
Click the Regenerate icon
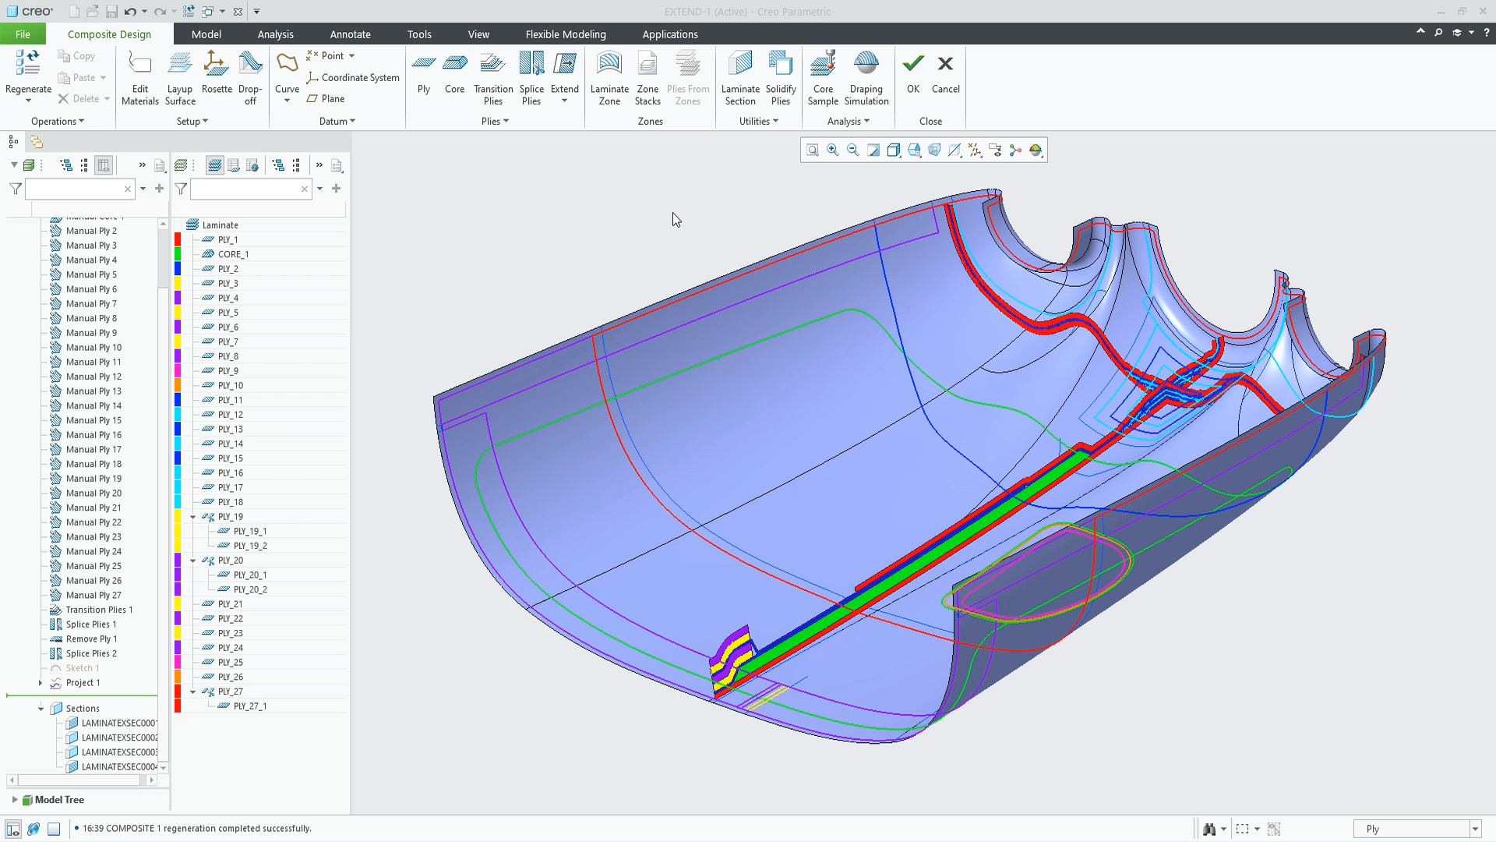tap(28, 63)
